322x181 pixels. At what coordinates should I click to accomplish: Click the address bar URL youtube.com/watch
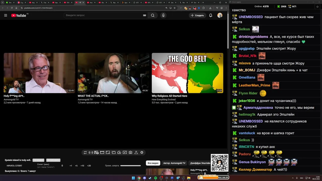(38, 8)
